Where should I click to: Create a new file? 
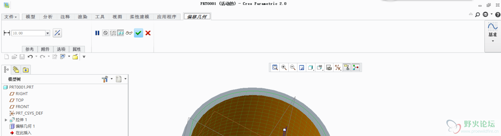click(7, 57)
